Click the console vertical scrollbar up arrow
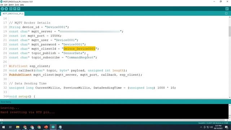Viewport: 231px width, 130px height. (x=230, y=105)
